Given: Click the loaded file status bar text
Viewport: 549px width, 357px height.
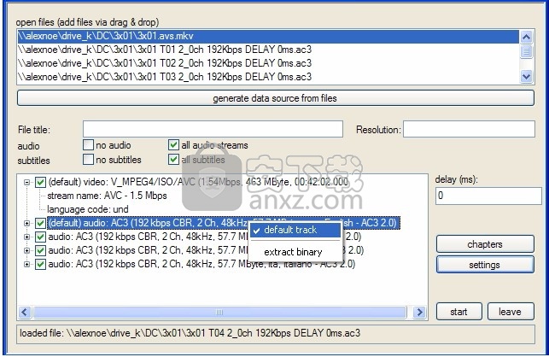Looking at the screenshot, I should tap(190, 333).
